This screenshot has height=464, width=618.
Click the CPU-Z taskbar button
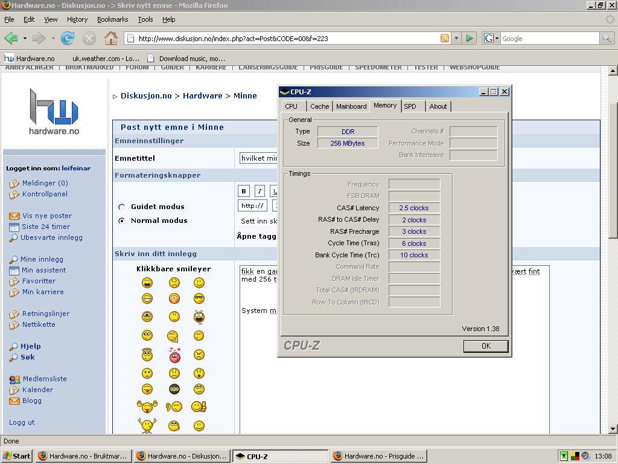point(280,456)
